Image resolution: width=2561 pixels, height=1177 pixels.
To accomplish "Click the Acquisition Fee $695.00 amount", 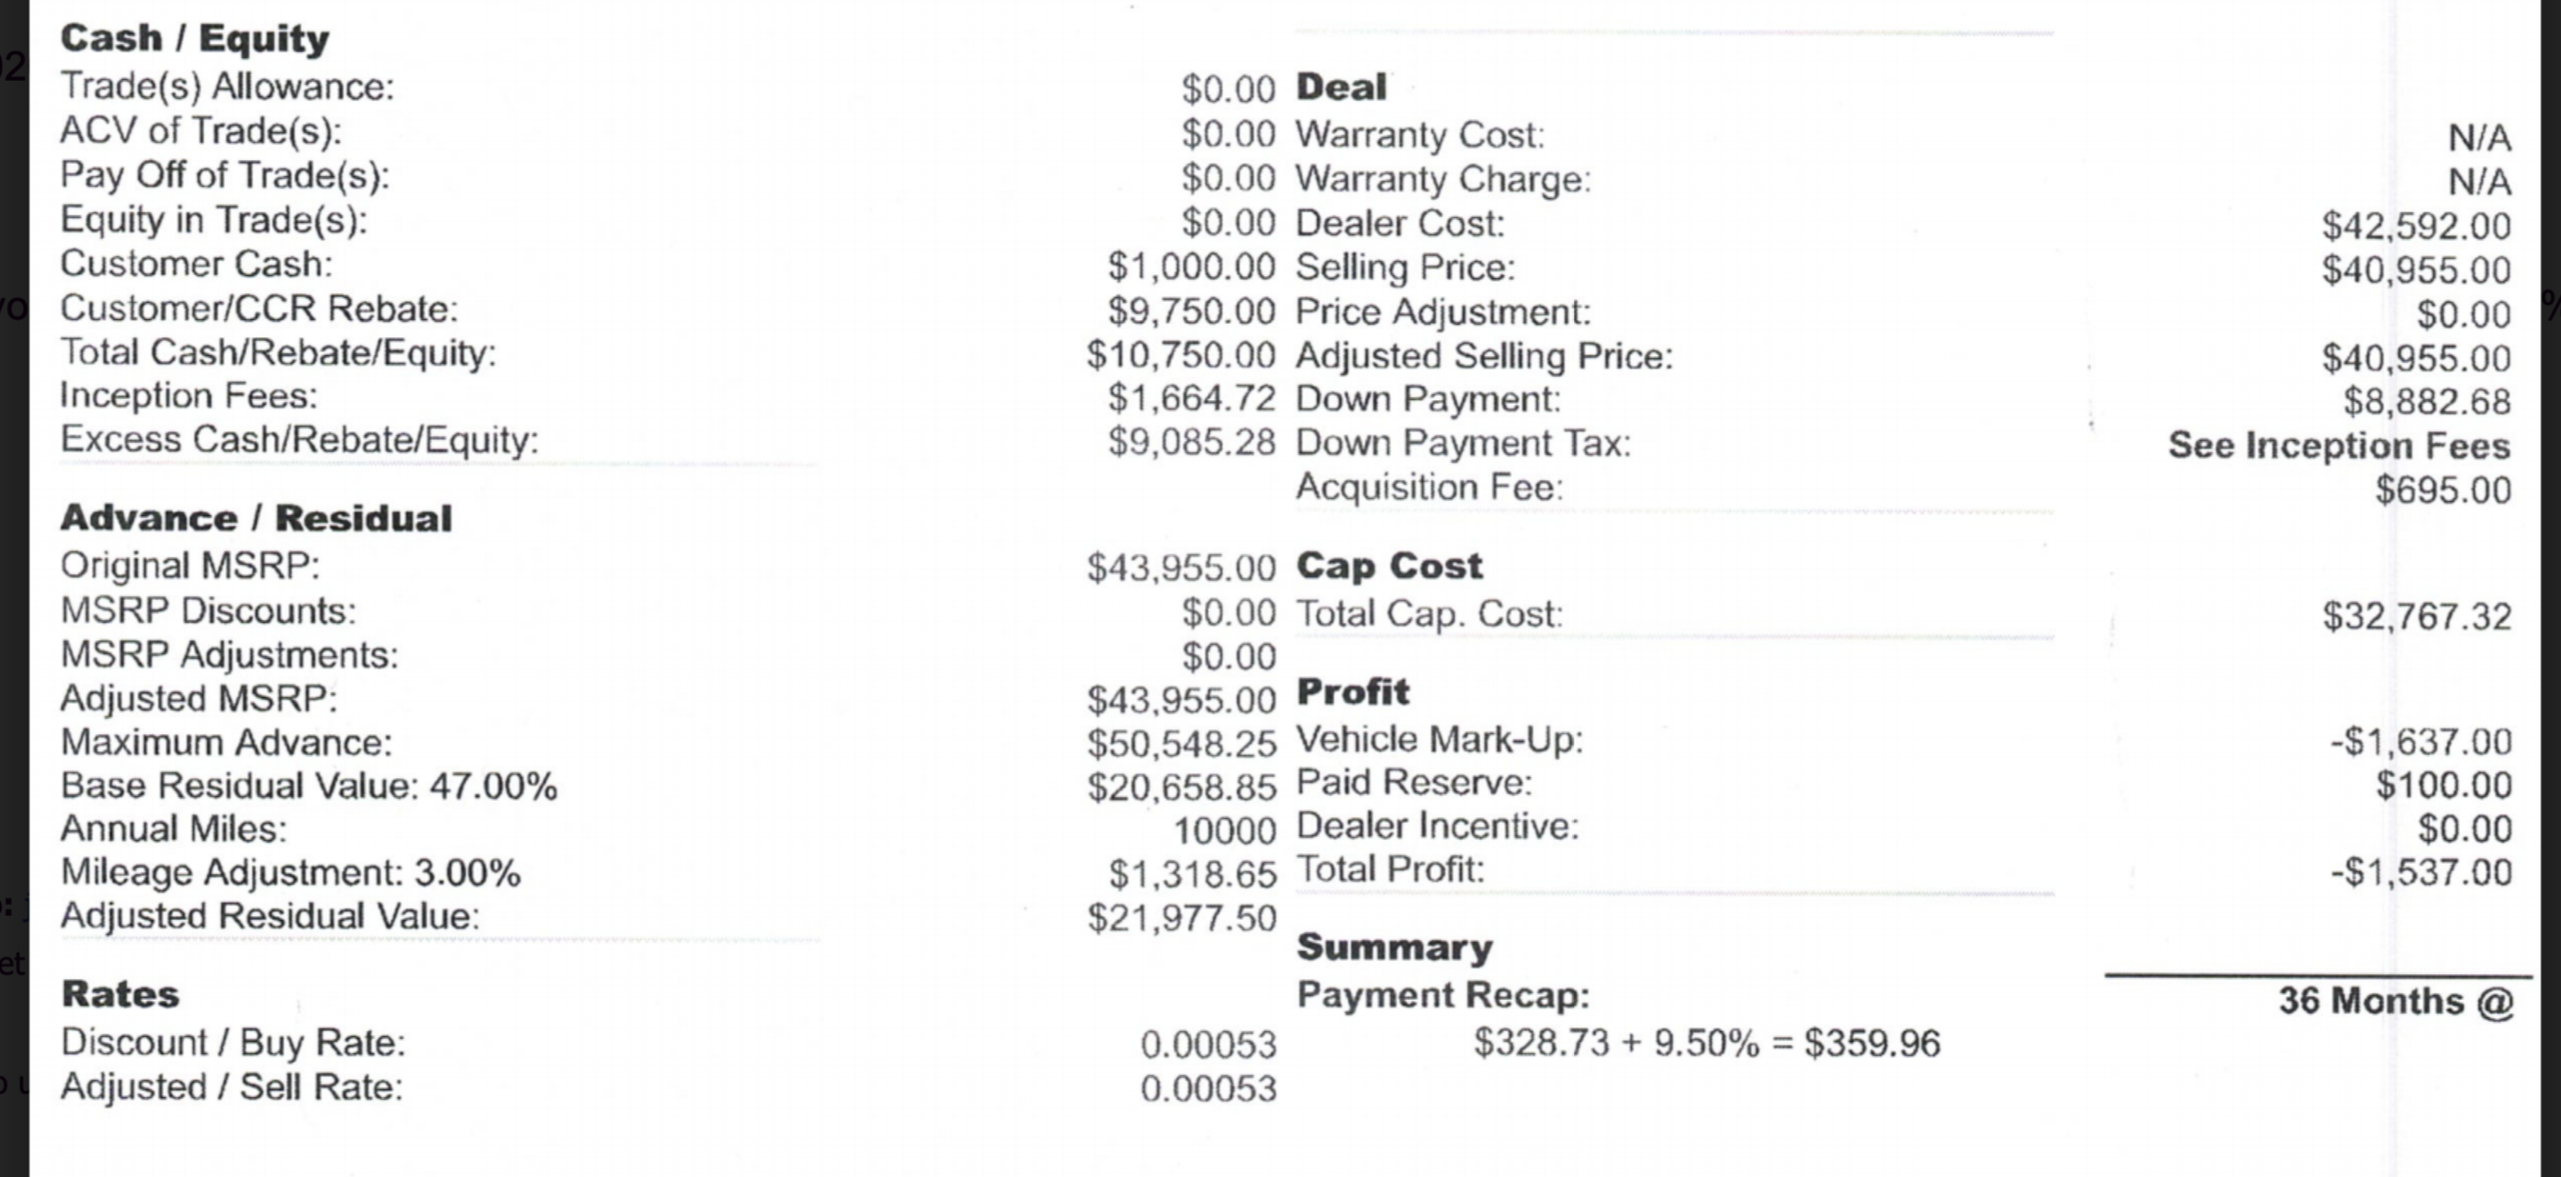I will pos(2443,490).
